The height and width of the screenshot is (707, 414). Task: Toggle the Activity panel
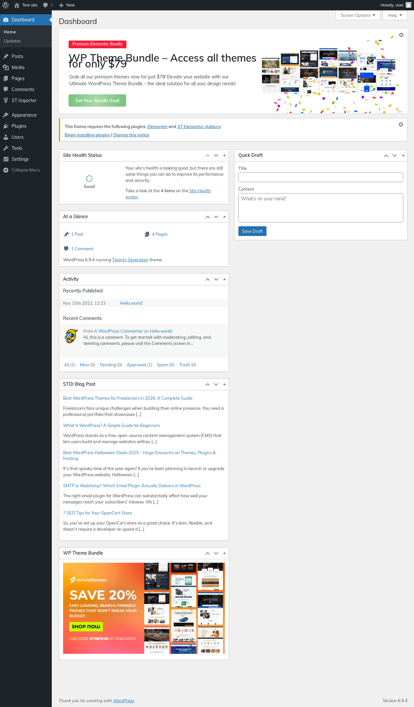coord(224,279)
